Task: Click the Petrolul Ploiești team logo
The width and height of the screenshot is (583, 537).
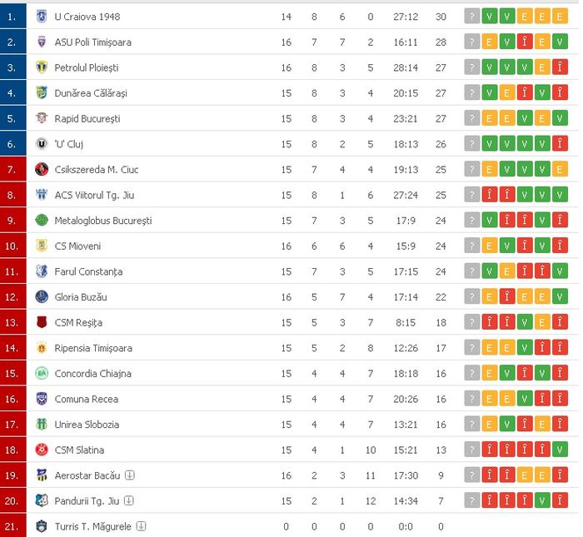Action: click(x=42, y=67)
